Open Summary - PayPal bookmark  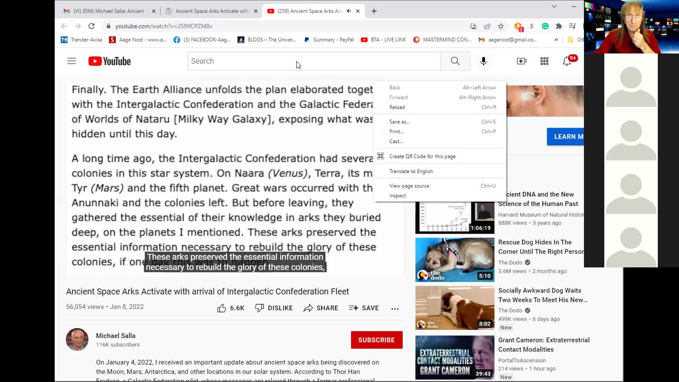pyautogui.click(x=328, y=39)
